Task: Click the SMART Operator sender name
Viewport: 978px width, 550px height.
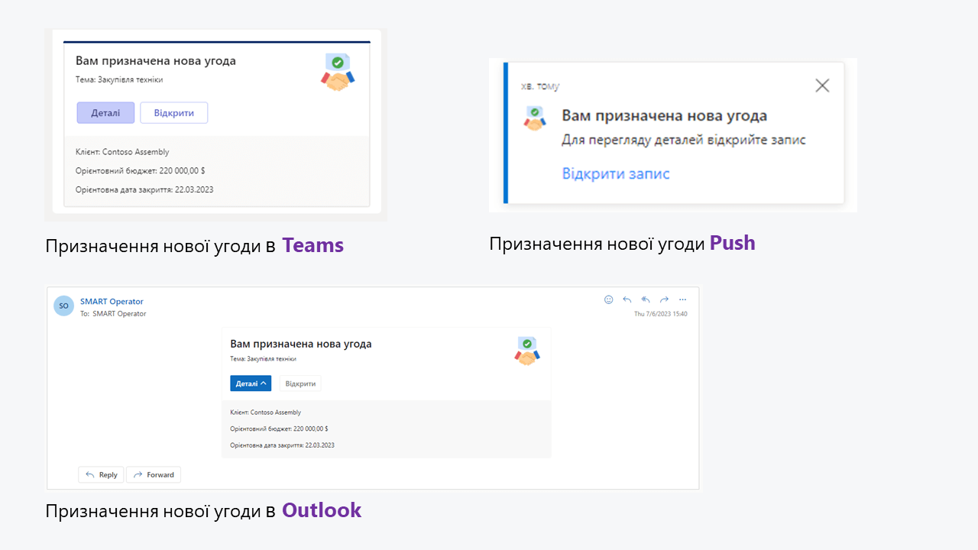Action: tap(112, 302)
